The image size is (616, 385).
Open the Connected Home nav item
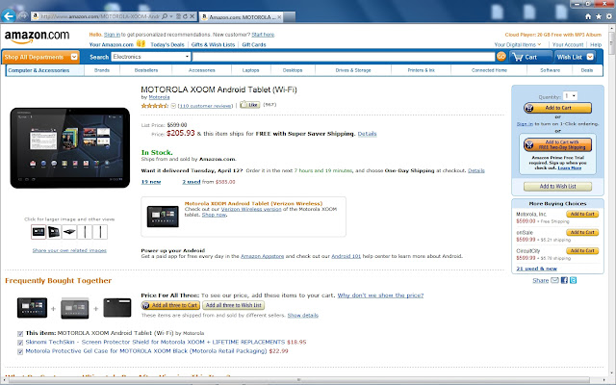tap(489, 70)
